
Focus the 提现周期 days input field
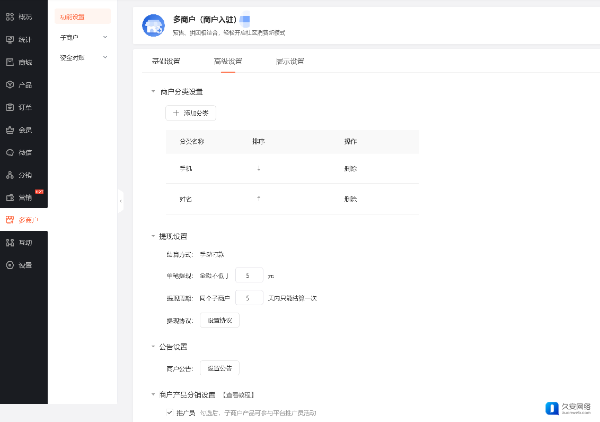(x=249, y=298)
